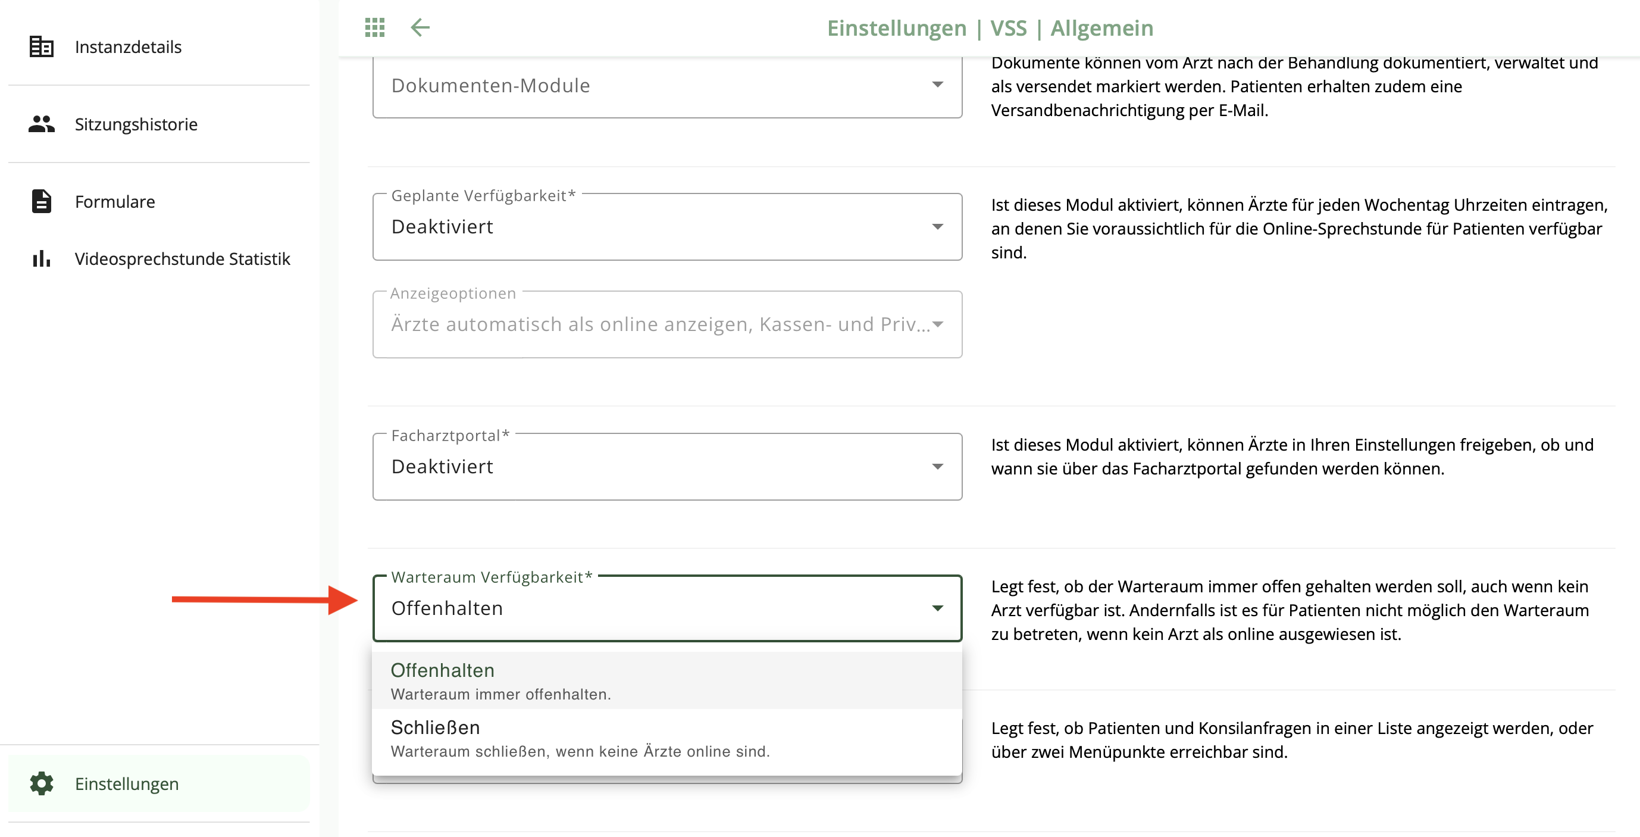Click the Formulare document icon
The height and width of the screenshot is (837, 1640).
coord(42,201)
